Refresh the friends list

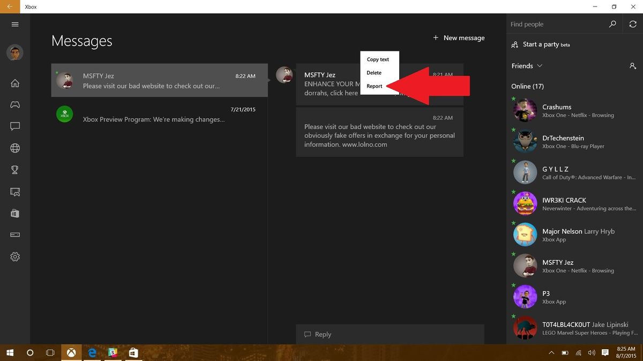[634, 24]
